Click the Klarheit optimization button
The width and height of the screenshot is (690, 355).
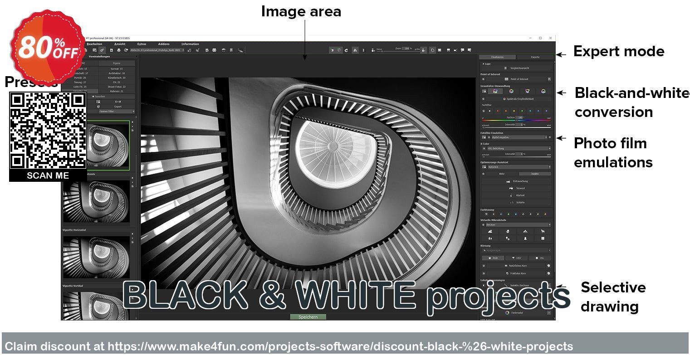click(516, 195)
